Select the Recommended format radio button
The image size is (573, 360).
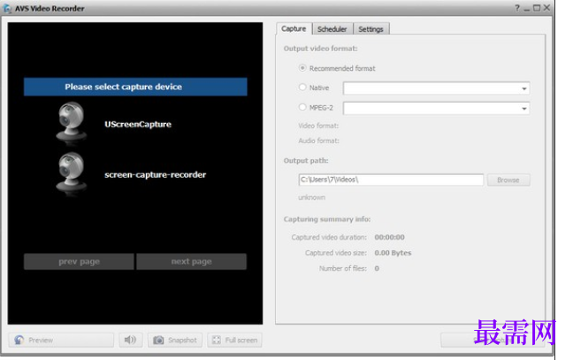tap(302, 68)
